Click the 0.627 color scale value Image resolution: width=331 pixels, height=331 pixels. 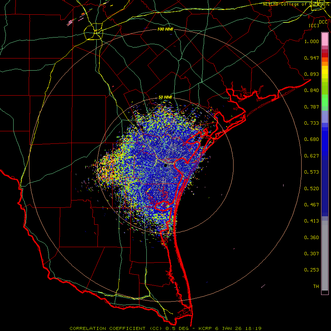[312, 156]
